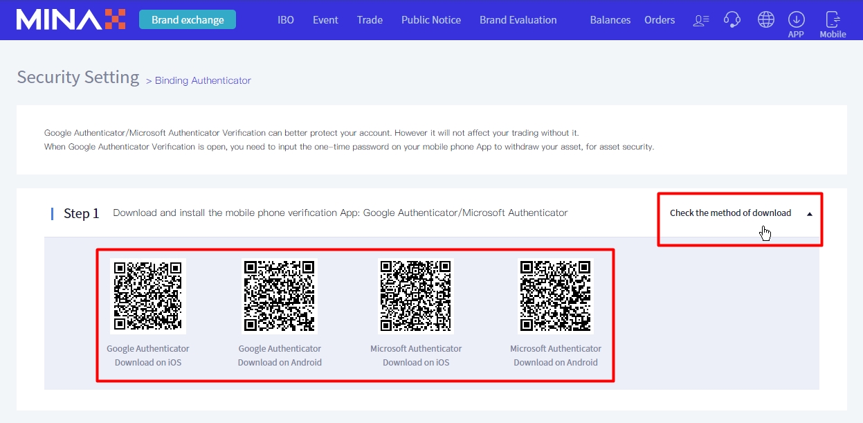
Task: Click the APP download icon
Action: [796, 24]
